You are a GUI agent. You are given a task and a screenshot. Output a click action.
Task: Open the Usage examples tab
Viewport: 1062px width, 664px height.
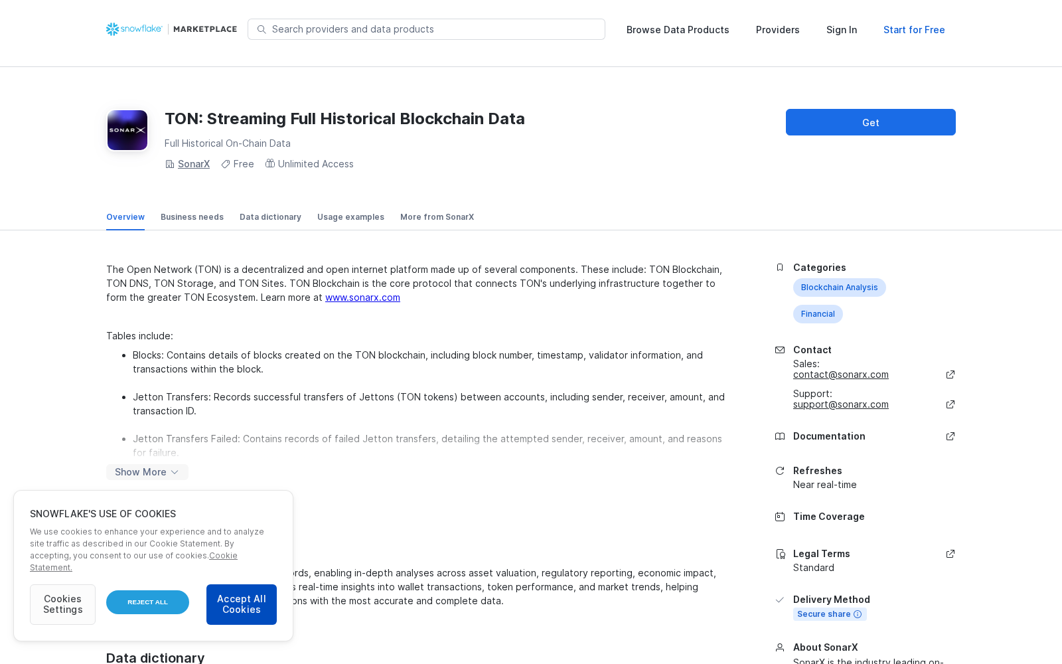click(x=350, y=217)
